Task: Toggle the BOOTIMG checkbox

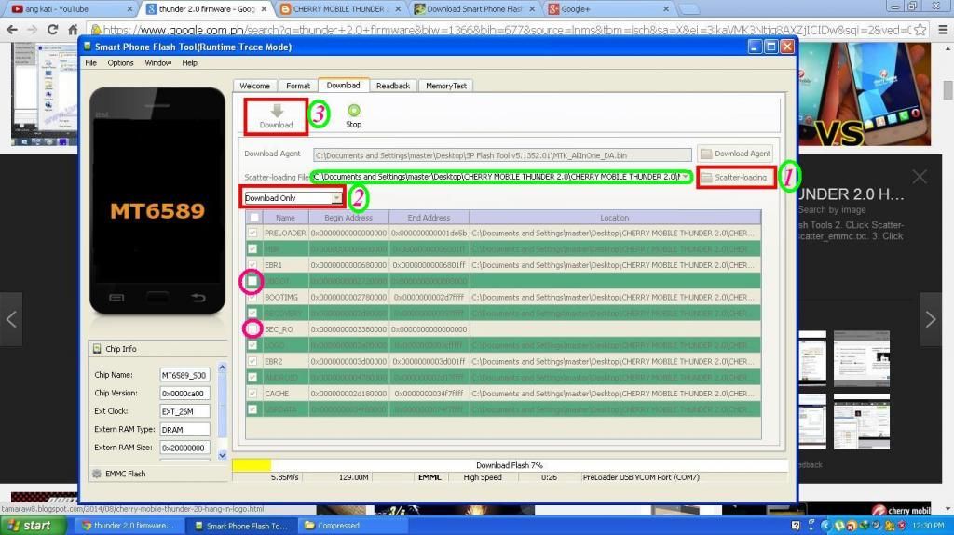Action: [x=252, y=298]
